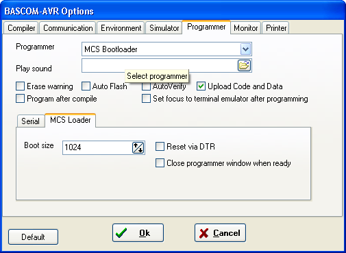Enable the Erase warning checkbox

[x=21, y=86]
